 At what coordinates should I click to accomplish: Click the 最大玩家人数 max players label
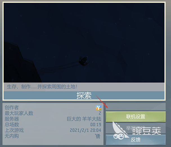(19, 113)
